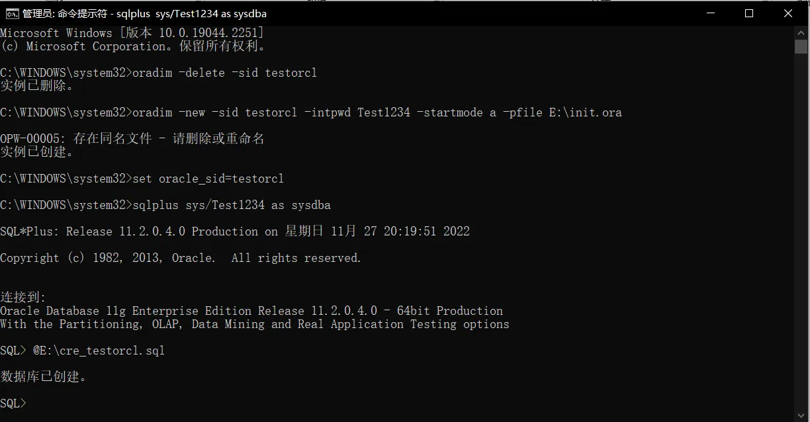This screenshot has height=422, width=810.
Task: Minimize the sqlplus command prompt window
Action: pos(710,13)
